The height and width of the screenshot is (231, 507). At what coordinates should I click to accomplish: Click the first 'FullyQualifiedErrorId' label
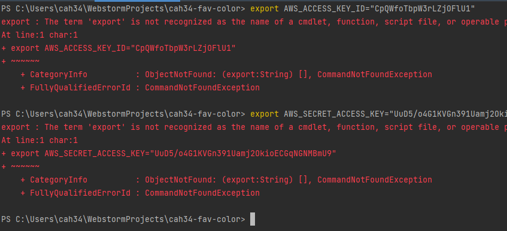(80, 87)
